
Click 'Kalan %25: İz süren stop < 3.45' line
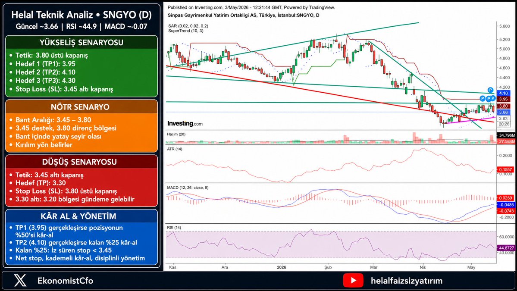(x=63, y=250)
